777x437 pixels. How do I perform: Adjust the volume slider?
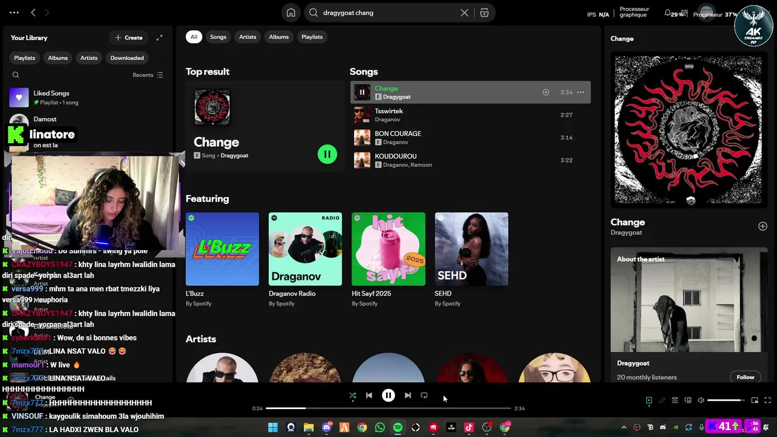(727, 401)
